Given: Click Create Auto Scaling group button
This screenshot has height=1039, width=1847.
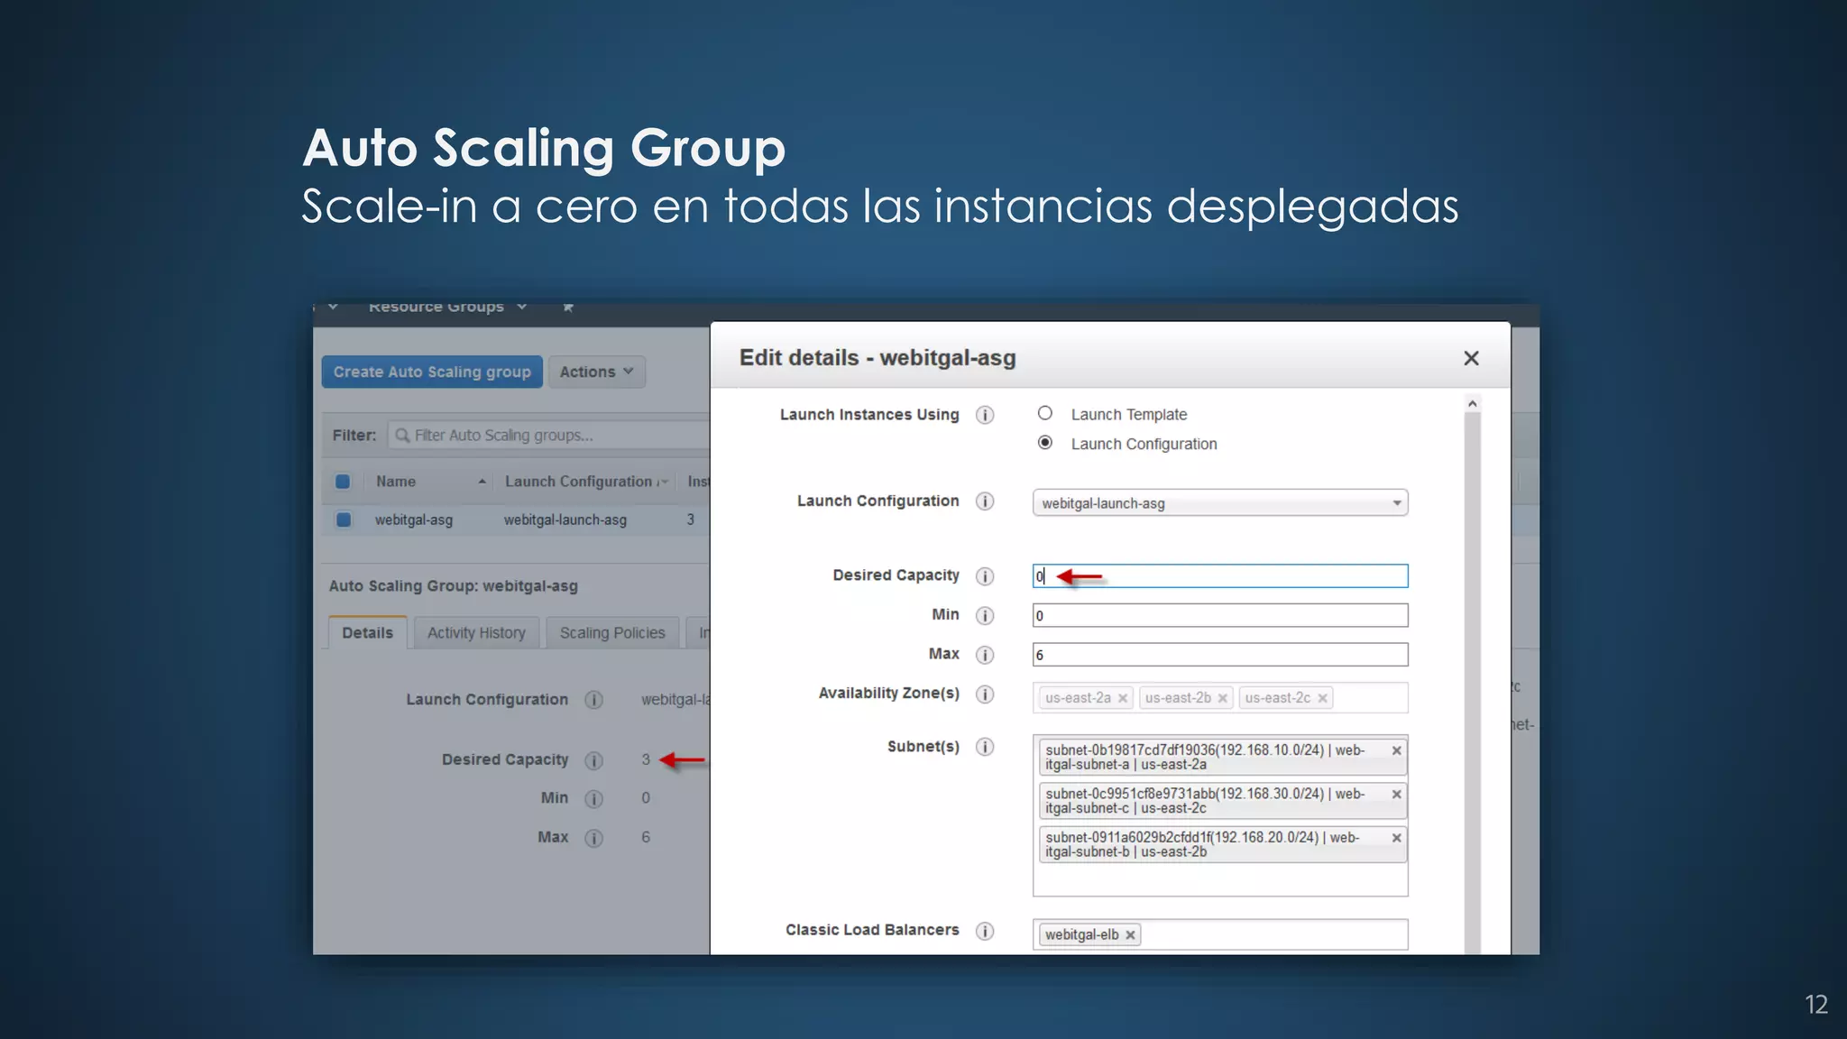Looking at the screenshot, I should (x=432, y=372).
